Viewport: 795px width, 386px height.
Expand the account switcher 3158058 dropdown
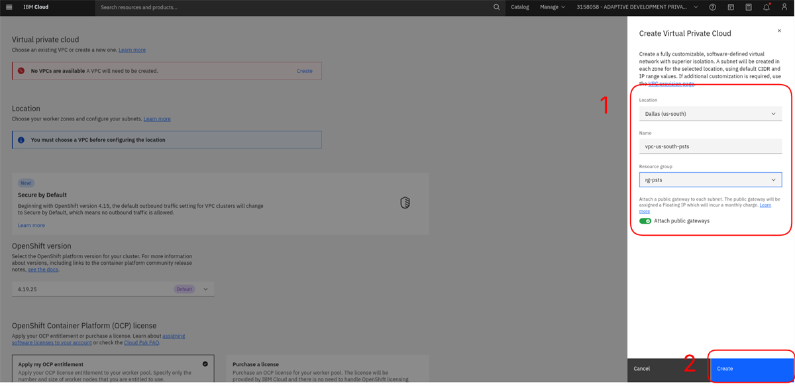(x=637, y=7)
